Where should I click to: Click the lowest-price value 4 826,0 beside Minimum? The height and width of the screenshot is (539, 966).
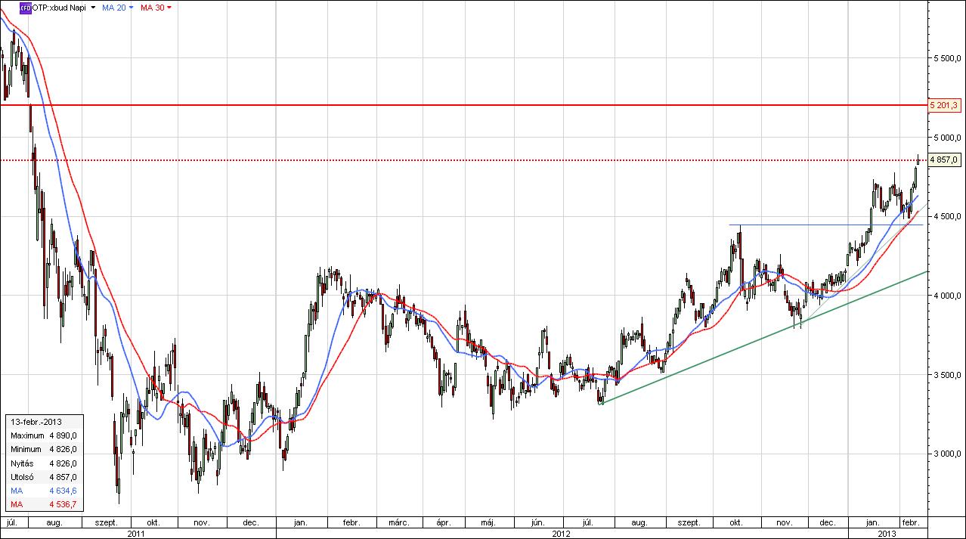63,449
